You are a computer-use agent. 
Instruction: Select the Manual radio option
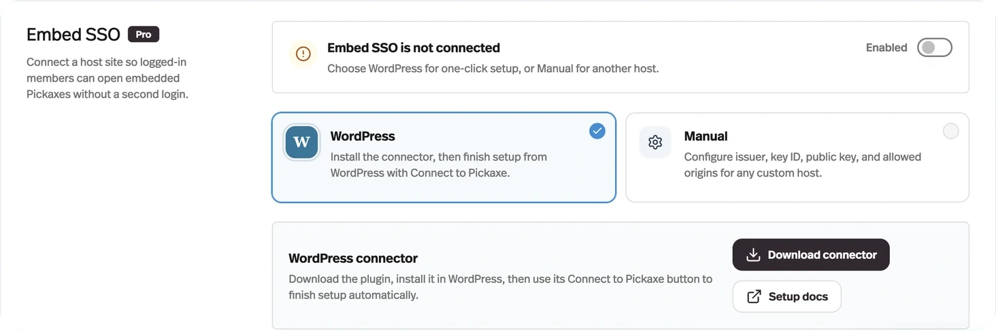click(950, 131)
